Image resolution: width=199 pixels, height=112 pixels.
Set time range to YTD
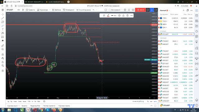(x=29, y=101)
